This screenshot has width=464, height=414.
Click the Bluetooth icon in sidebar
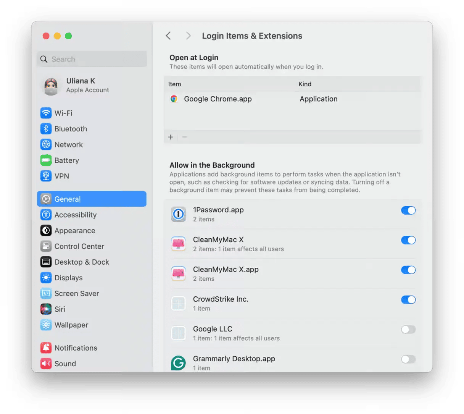[46, 129]
